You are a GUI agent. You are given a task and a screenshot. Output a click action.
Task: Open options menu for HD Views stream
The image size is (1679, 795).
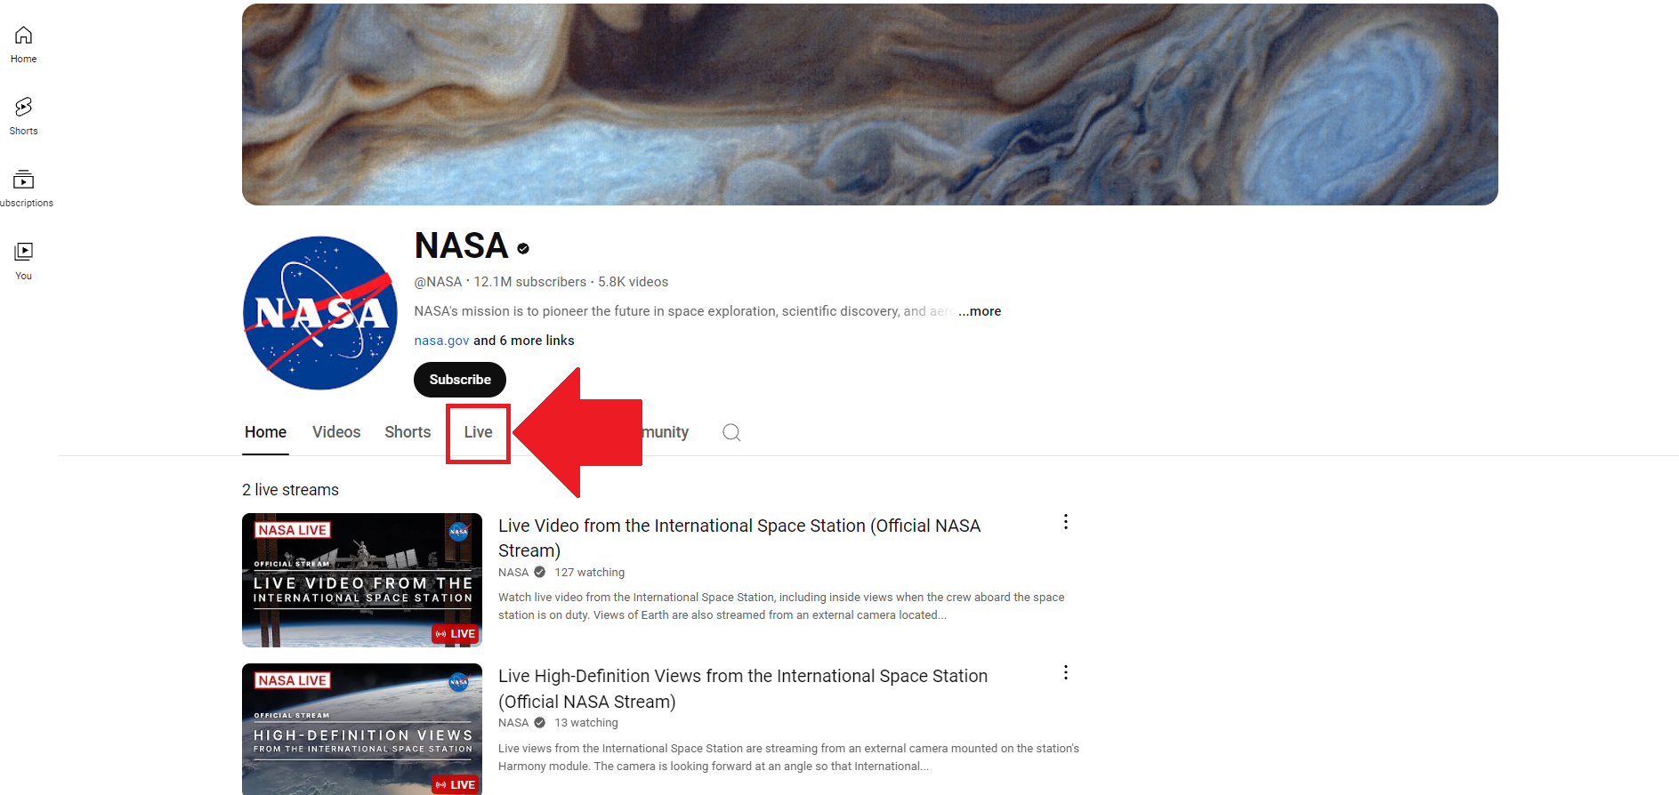[1065, 672]
